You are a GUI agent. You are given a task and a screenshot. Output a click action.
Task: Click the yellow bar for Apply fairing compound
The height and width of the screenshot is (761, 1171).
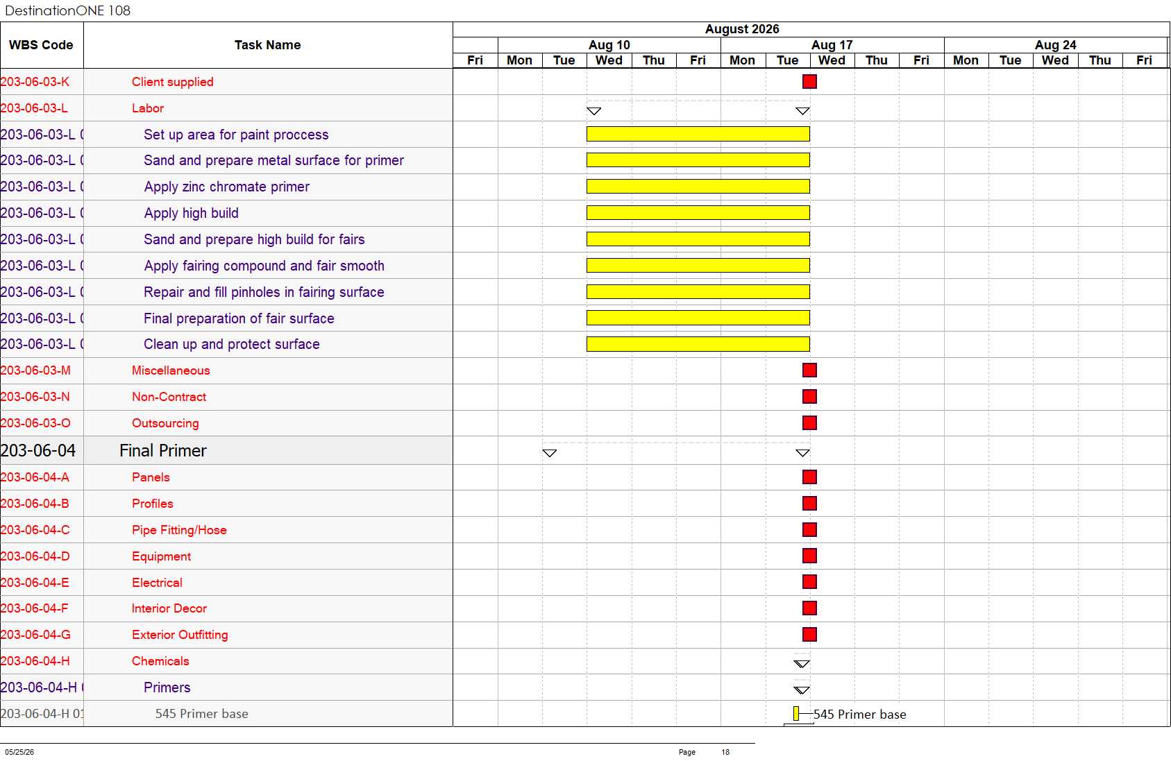[698, 266]
